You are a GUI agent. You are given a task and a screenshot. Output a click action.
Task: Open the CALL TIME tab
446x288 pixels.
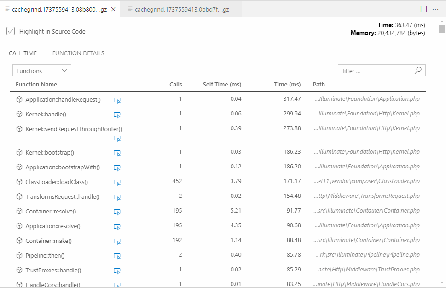click(23, 53)
